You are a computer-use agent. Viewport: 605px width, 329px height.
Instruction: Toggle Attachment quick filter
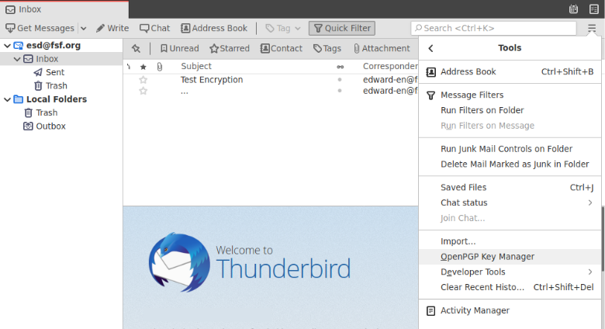coord(382,48)
